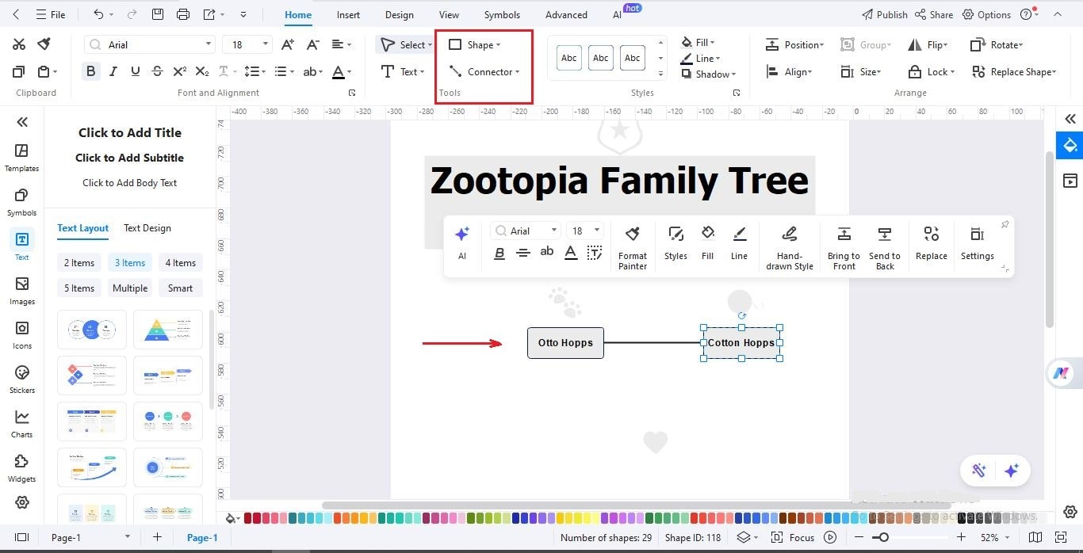Toggle Bold in the ribbon
This screenshot has width=1083, height=553.
(91, 71)
